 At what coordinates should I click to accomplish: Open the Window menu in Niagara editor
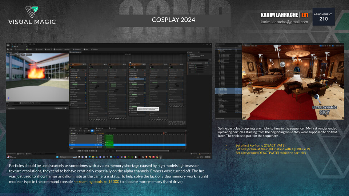click(25, 44)
